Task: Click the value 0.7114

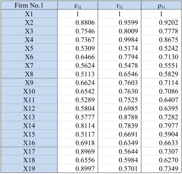Action: pyautogui.click(x=168, y=83)
